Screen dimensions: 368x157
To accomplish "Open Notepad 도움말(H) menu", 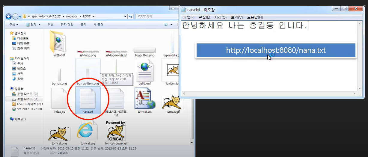I will (x=255, y=18).
